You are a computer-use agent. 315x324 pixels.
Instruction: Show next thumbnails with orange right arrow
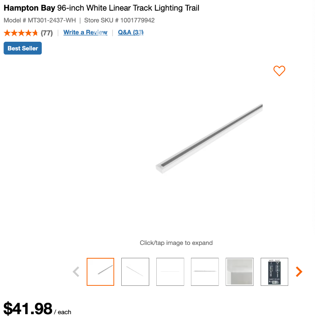click(x=299, y=272)
